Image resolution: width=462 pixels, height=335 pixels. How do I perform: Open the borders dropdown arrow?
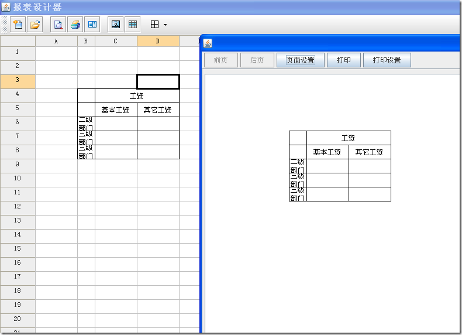coord(166,25)
